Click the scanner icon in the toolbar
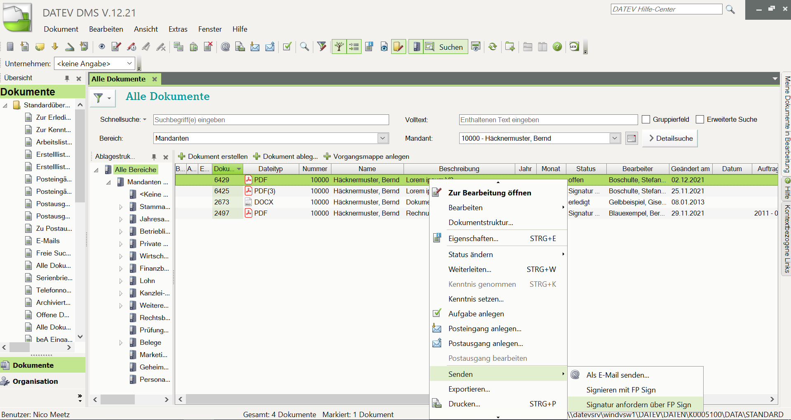This screenshot has width=791, height=420. pyautogui.click(x=70, y=47)
